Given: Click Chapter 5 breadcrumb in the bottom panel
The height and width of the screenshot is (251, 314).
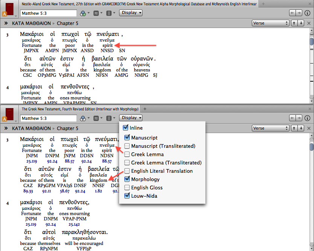Looking at the screenshot, I should 67,128.
